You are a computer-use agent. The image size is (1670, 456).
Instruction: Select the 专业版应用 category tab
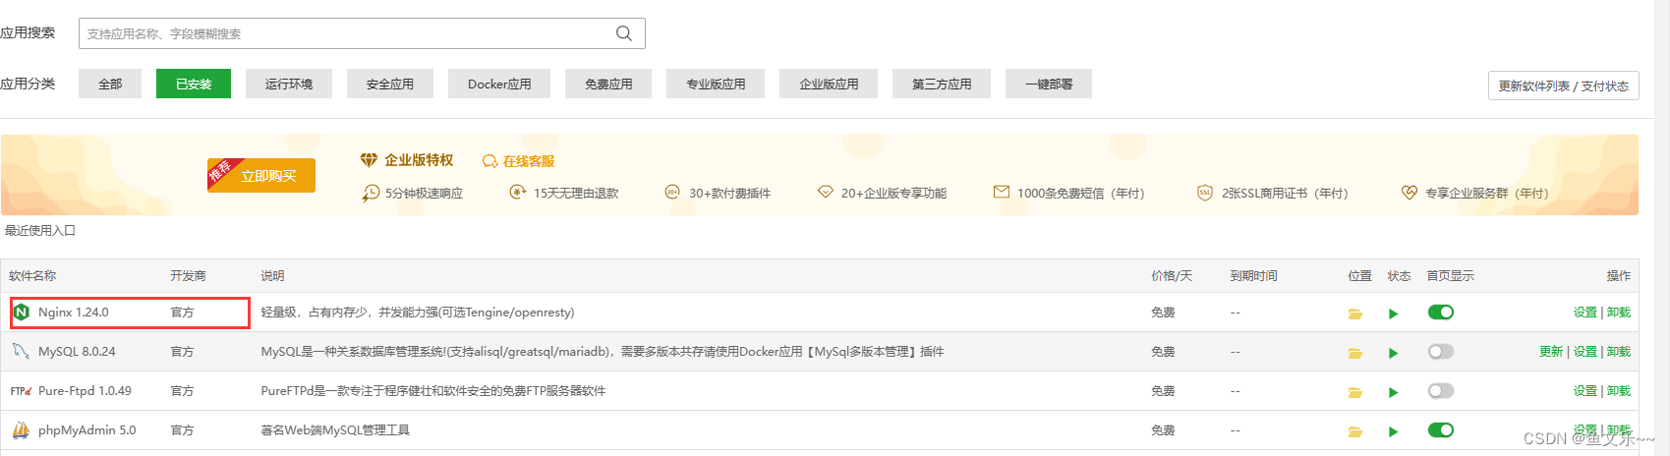[x=716, y=84]
